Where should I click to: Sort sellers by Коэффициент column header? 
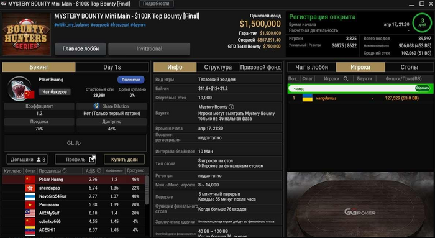[x=114, y=171]
